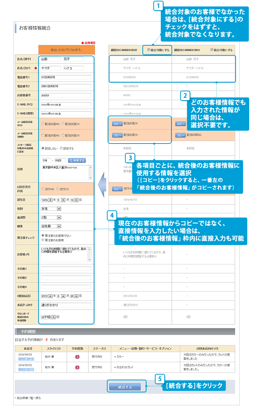Click コピー button for mobile mail permission, first customer
Screen dimensions: 253x406
pyautogui.click(x=117, y=135)
